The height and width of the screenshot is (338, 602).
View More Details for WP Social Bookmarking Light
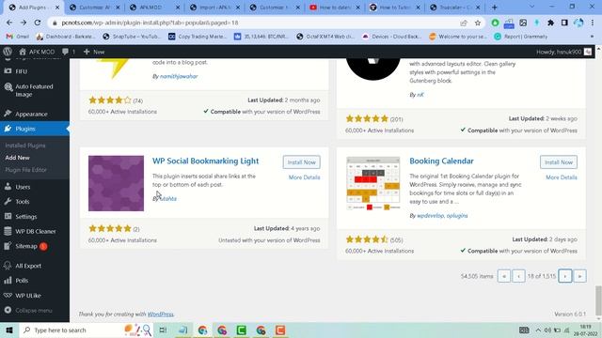click(x=304, y=177)
